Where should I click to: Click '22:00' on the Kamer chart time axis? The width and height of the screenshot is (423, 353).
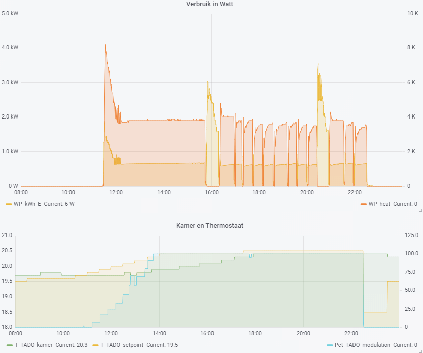coord(351,333)
